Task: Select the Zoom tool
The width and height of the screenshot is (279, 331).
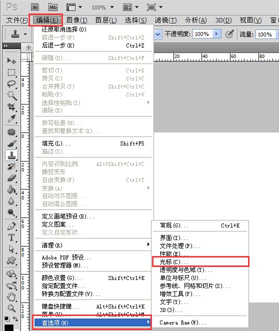Action: tap(11, 308)
